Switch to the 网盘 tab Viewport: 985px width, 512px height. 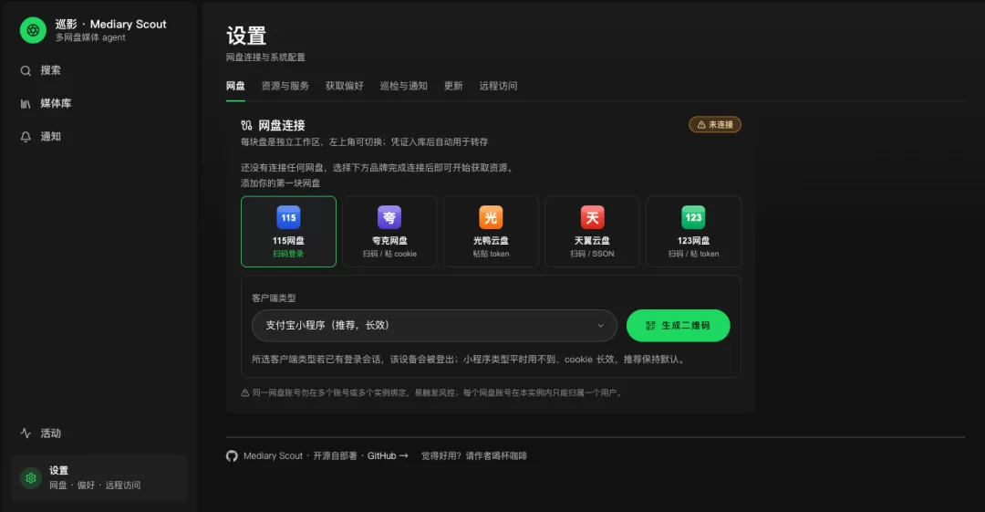point(235,86)
